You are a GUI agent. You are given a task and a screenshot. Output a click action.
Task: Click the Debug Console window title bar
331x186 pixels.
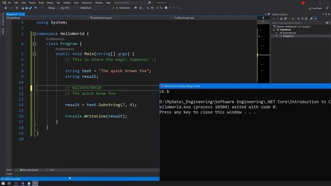click(245, 86)
